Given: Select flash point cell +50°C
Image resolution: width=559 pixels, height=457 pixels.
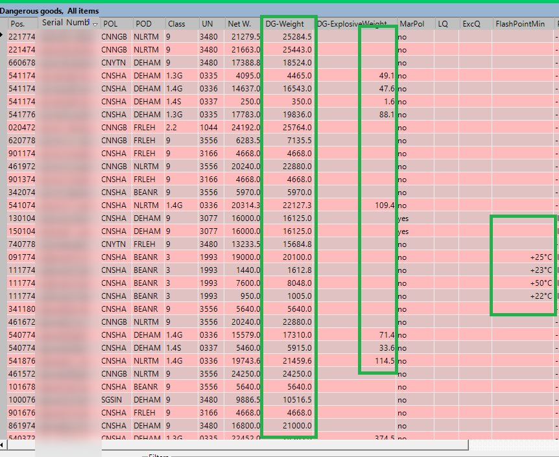Looking at the screenshot, I should 541,283.
